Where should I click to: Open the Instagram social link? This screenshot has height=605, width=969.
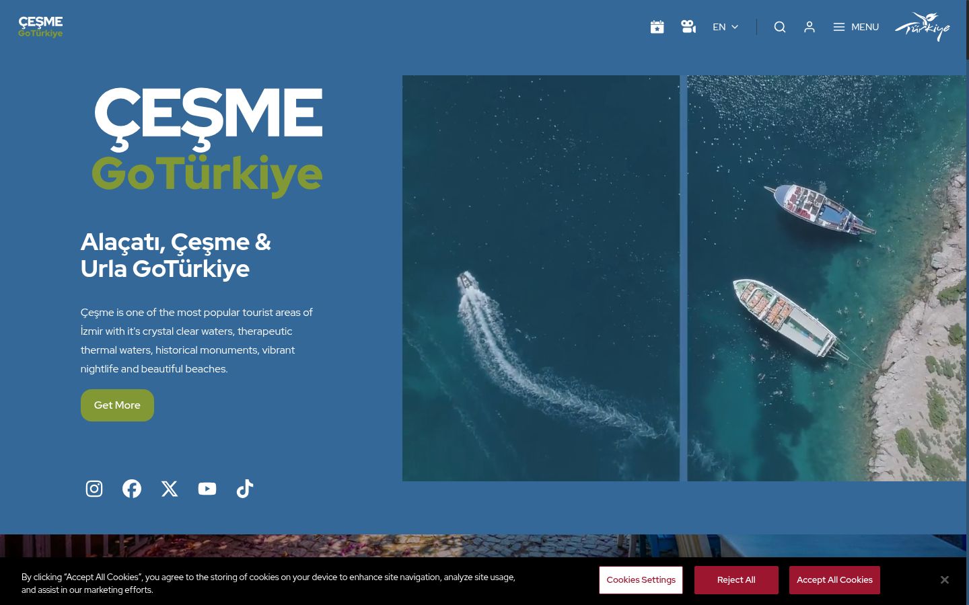click(x=94, y=489)
